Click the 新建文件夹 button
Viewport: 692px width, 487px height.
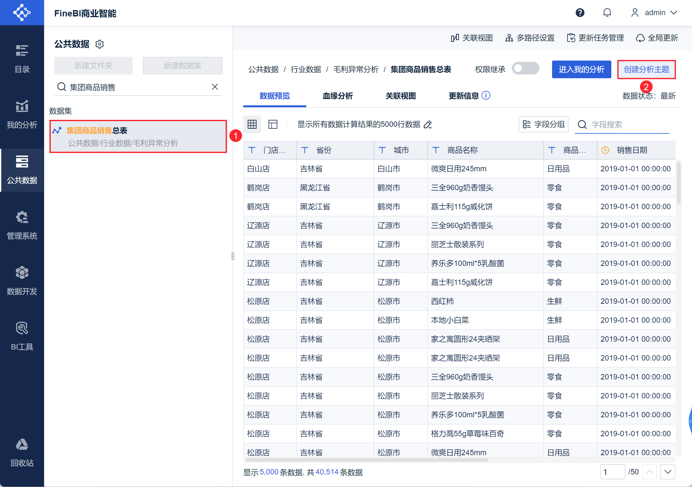coord(93,66)
